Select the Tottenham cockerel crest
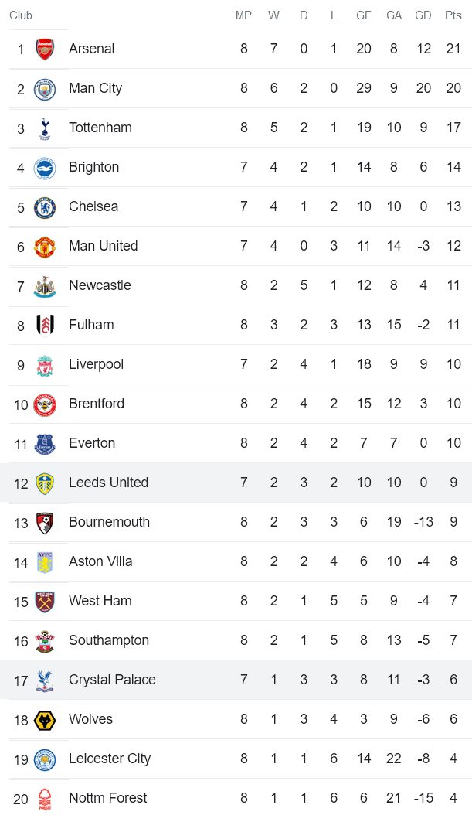 pos(45,128)
